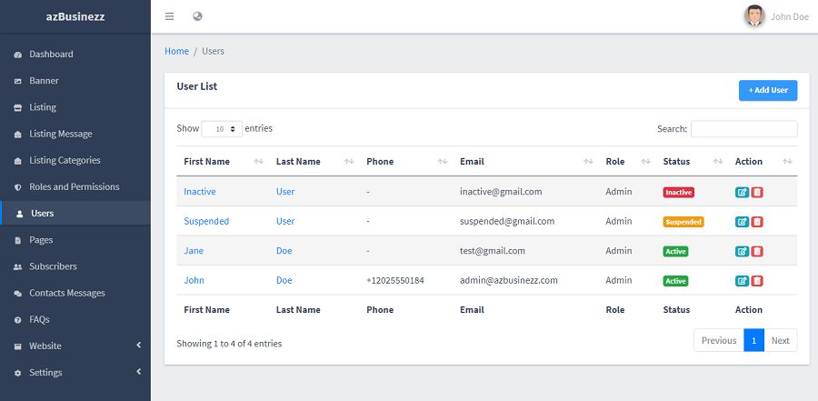
Task: Click the Search input field
Action: coord(743,129)
